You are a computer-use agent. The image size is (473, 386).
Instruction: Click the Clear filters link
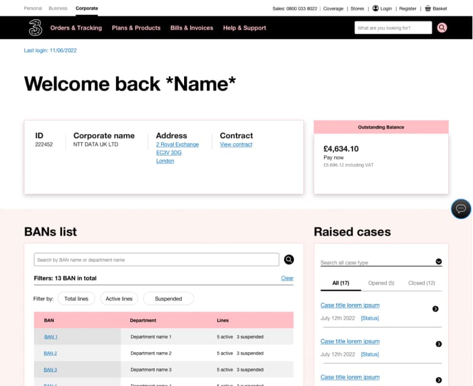(x=287, y=278)
